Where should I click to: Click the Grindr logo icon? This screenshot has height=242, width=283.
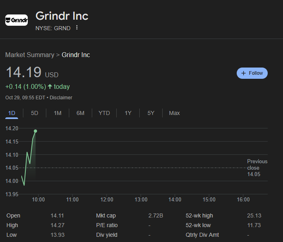pos(17,20)
